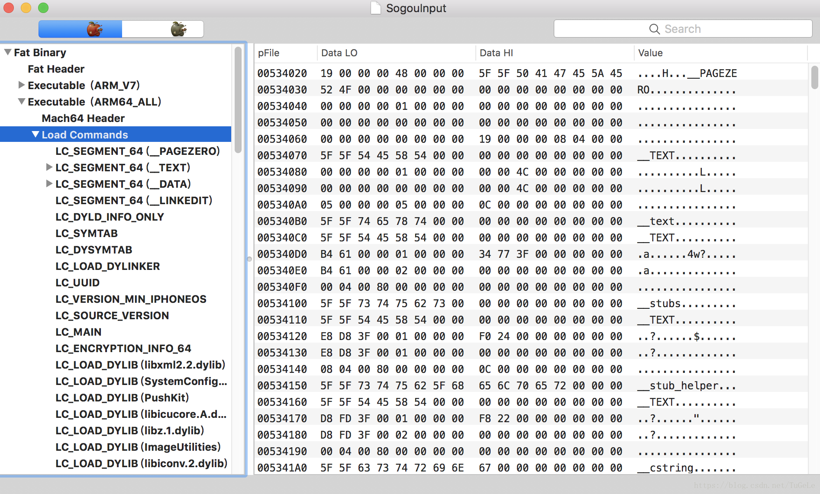Image resolution: width=820 pixels, height=494 pixels.
Task: Click the Value column header
Action: click(x=720, y=53)
